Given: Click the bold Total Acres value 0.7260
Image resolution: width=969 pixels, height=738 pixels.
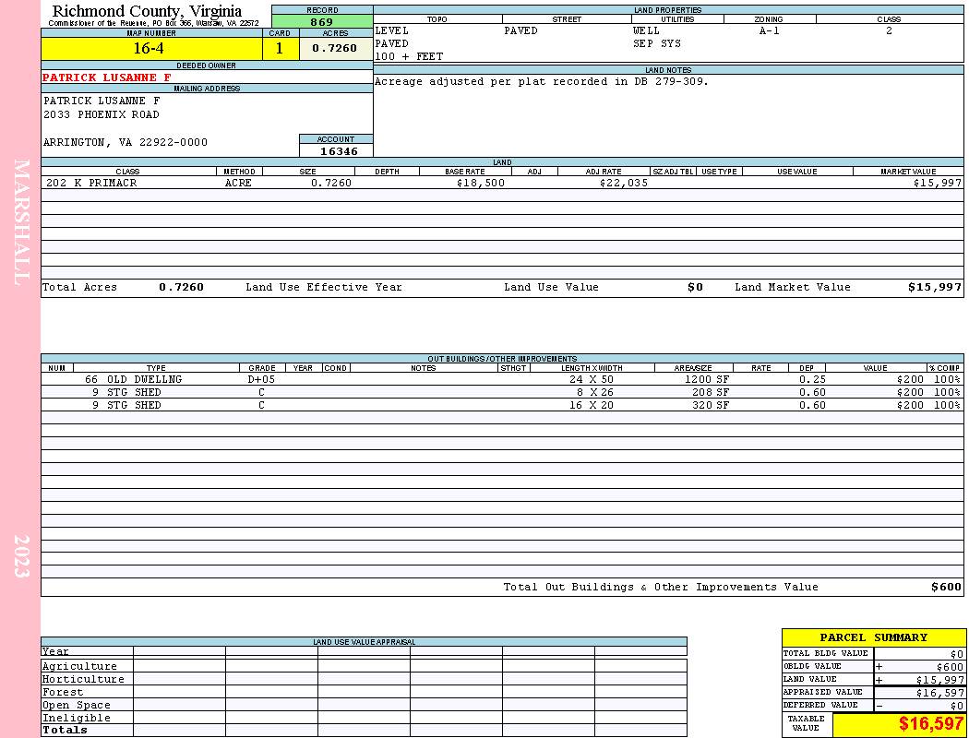Looking at the screenshot, I should (x=181, y=287).
